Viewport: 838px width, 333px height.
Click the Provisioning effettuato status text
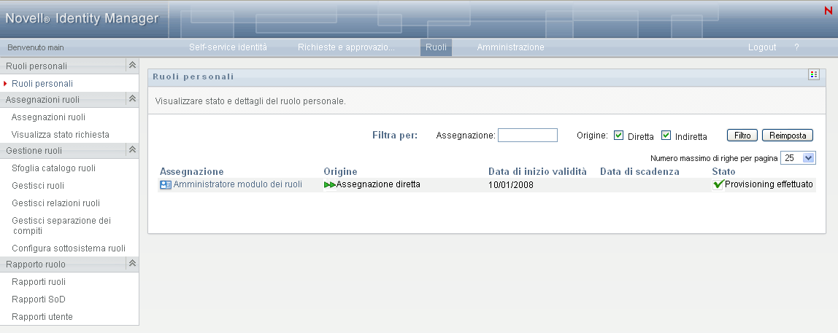[x=769, y=184]
